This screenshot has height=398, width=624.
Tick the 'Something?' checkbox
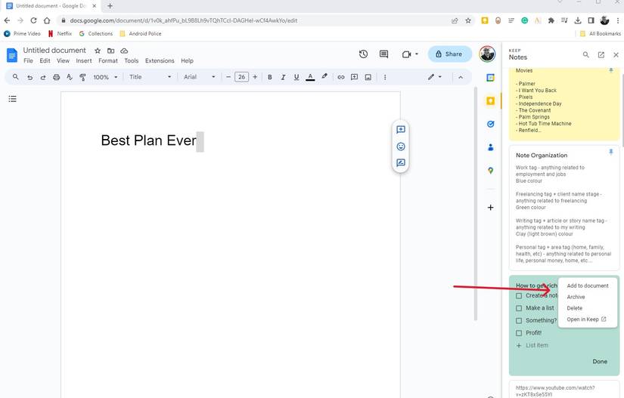click(519, 320)
